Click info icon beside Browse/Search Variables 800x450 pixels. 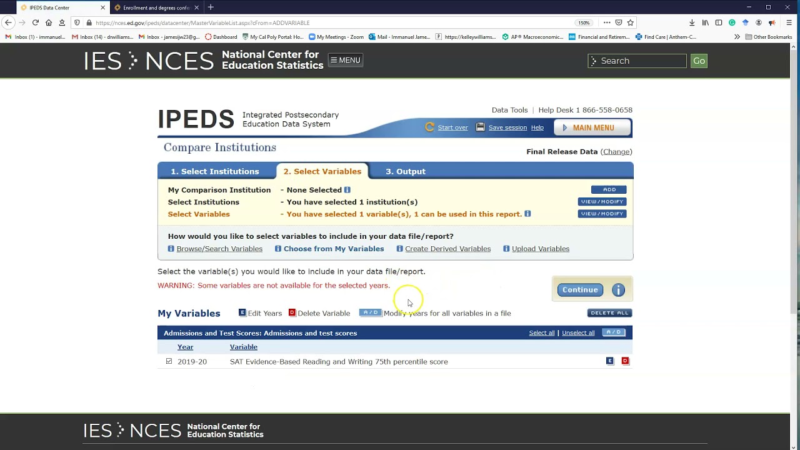pos(171,249)
